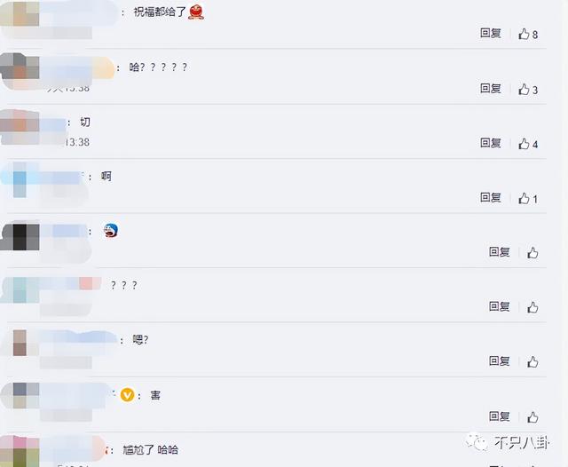Like the Doraemon emoji comment
568x467 pixels.
532,253
